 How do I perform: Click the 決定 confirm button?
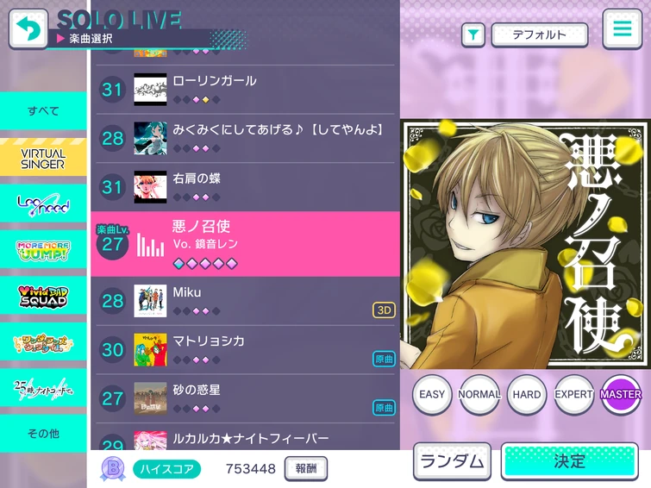(x=570, y=461)
